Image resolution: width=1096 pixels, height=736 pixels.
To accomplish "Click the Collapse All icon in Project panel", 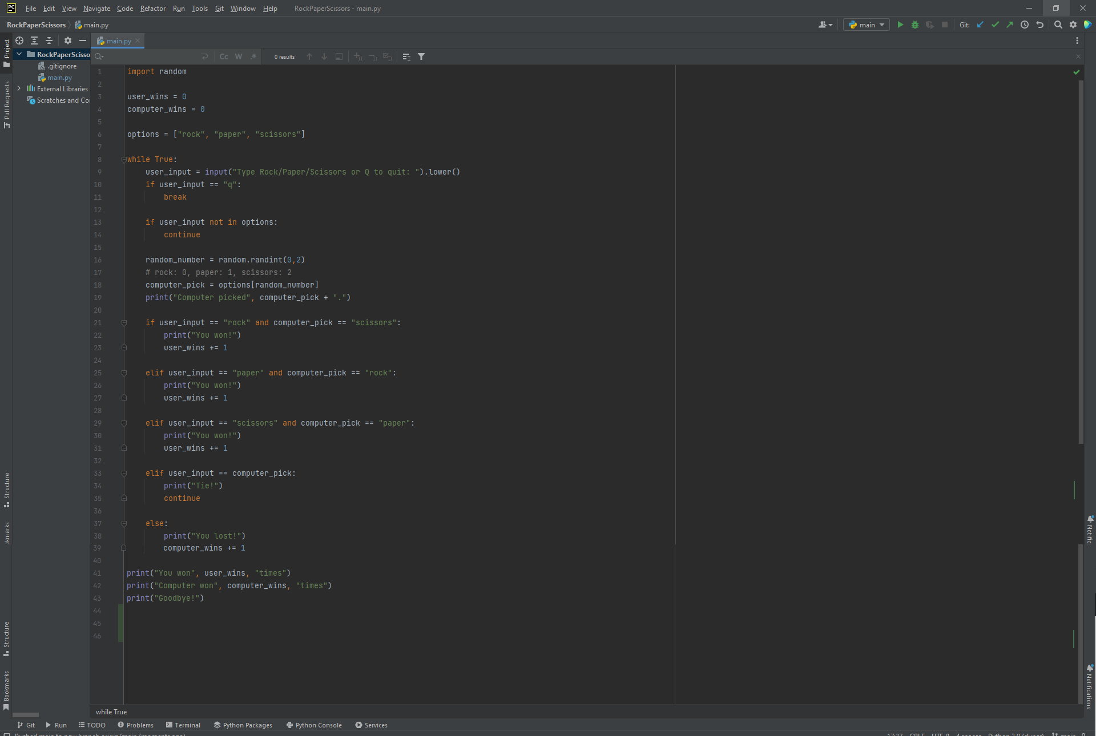I will [49, 41].
